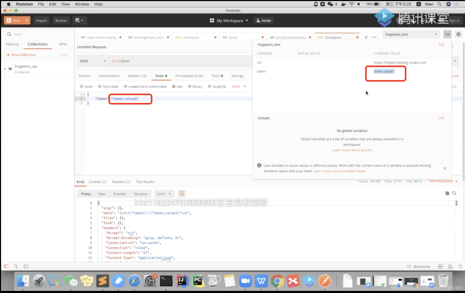
Task: Open the POST method dropdown
Action: click(93, 61)
